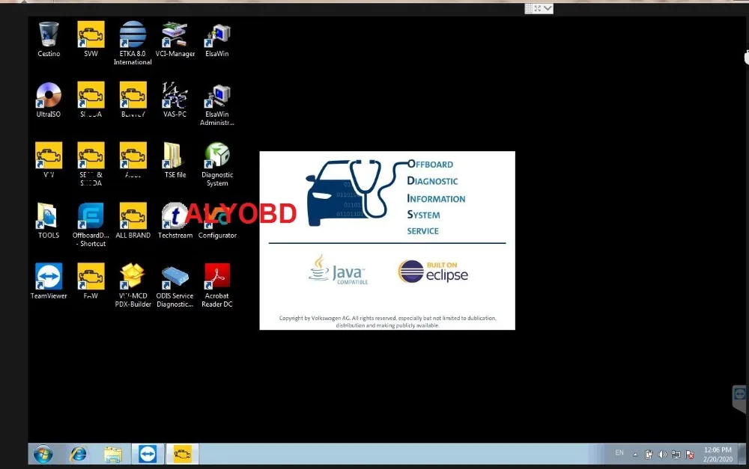The width and height of the screenshot is (749, 469).
Task: Click the Java Compatible logo
Action: pos(339,270)
